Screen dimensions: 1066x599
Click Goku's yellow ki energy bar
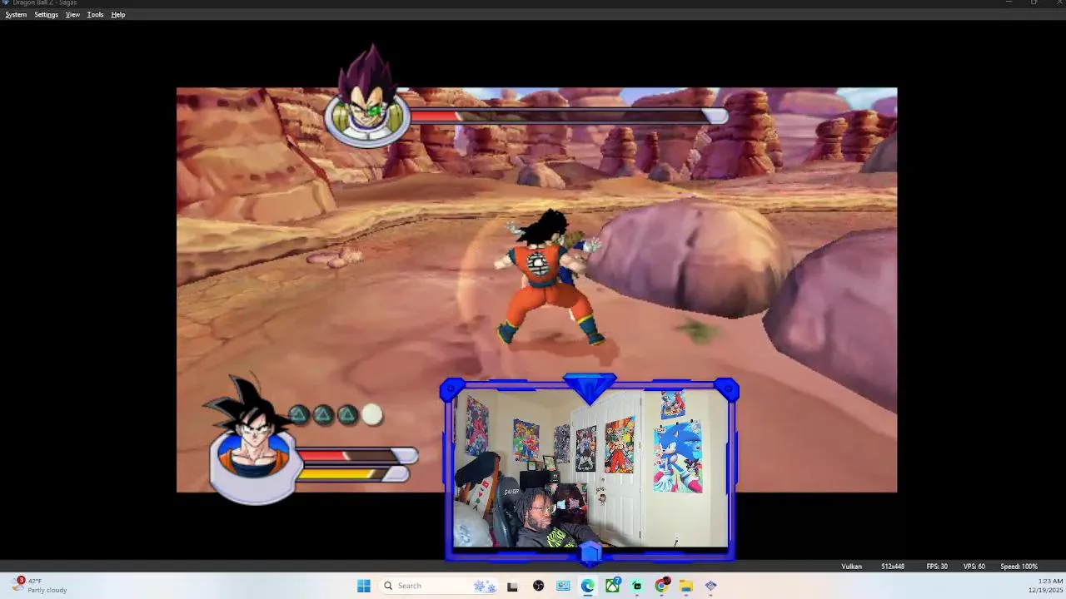pos(352,473)
